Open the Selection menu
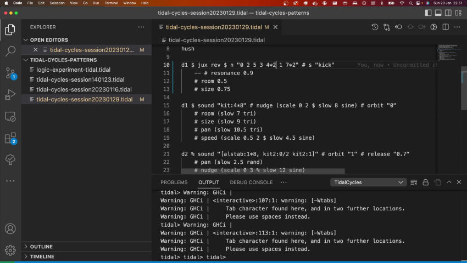This screenshot has height=263, width=467. click(x=57, y=3)
